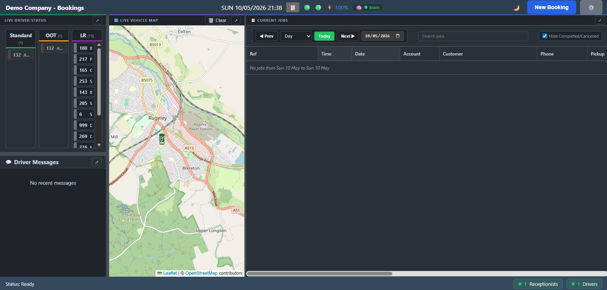Pop out the Current Jobs panel
607x290 pixels.
pos(599,20)
